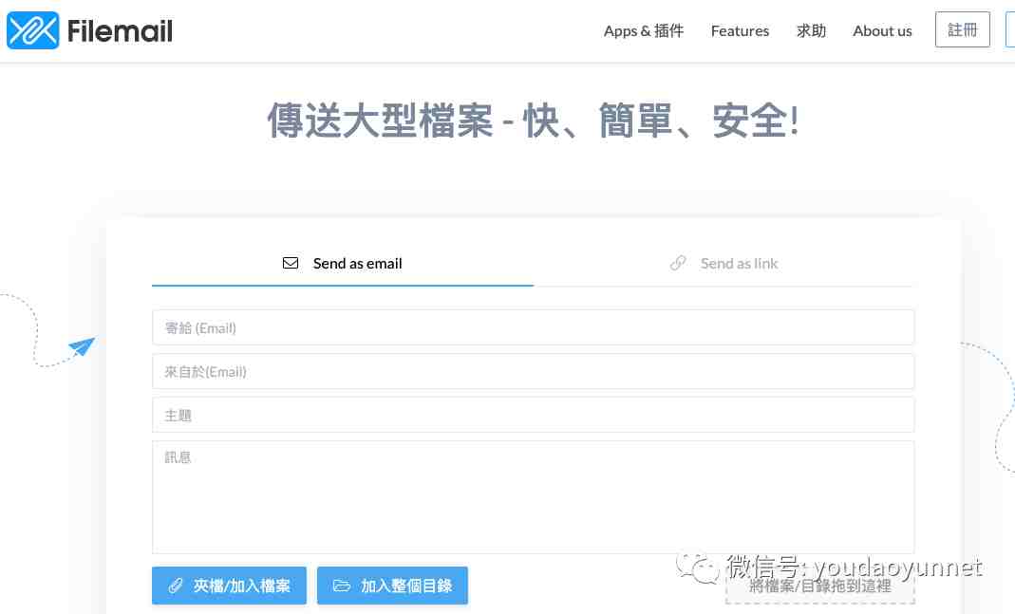Image resolution: width=1015 pixels, height=614 pixels.
Task: Click the open folder icon
Action: point(341,586)
